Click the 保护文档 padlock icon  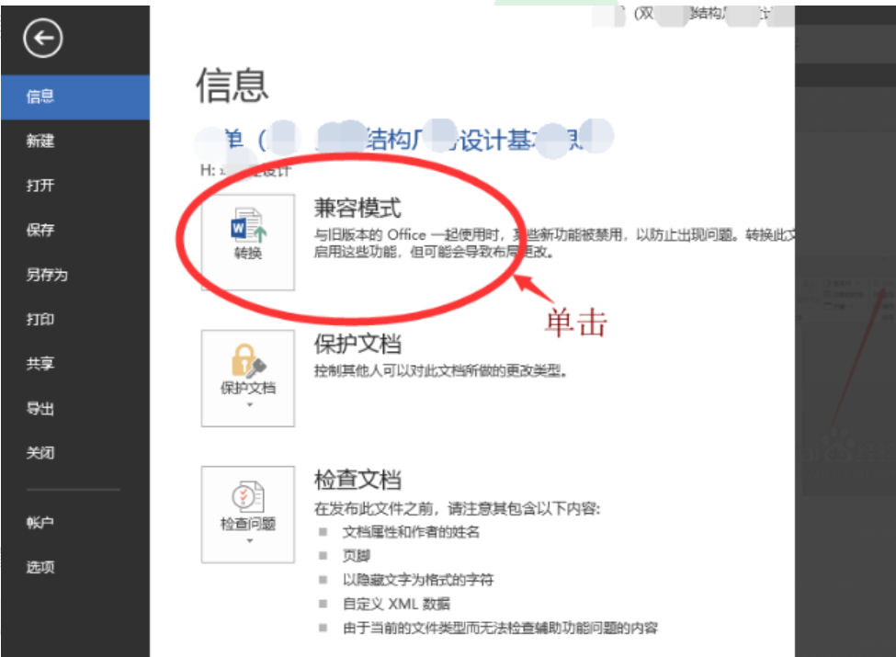pos(248,359)
